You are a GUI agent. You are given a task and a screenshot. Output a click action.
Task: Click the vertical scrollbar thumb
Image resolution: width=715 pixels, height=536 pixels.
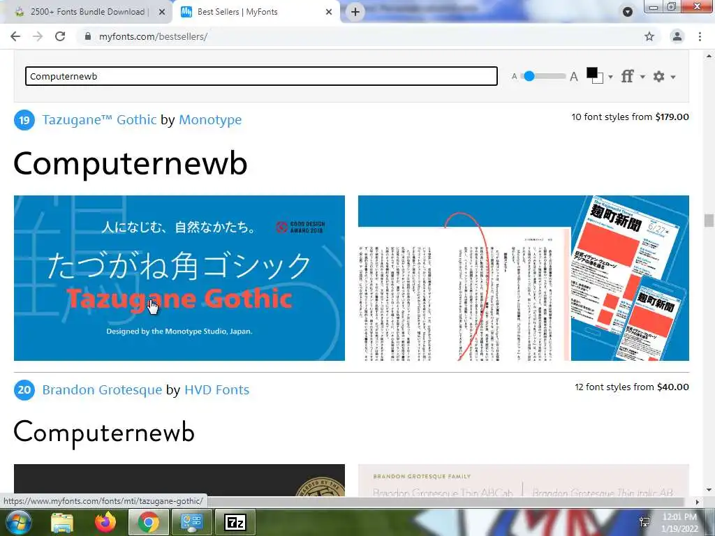point(709,220)
